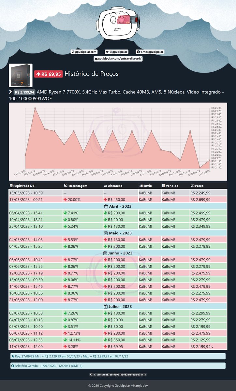Screen dimensions: 236x391
Task: Click the last chart point at 11/07/2023
Action: click(210, 160)
